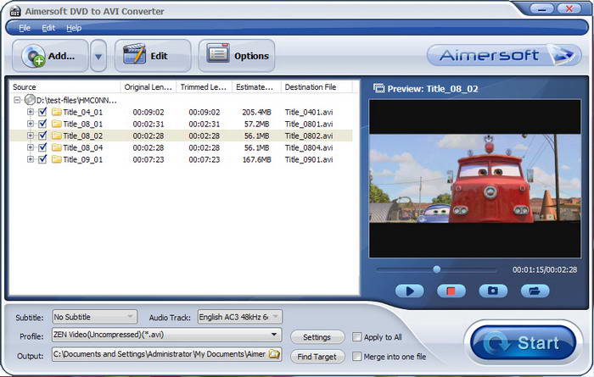
Task: Take a snapshot of the preview
Action: pyautogui.click(x=493, y=291)
